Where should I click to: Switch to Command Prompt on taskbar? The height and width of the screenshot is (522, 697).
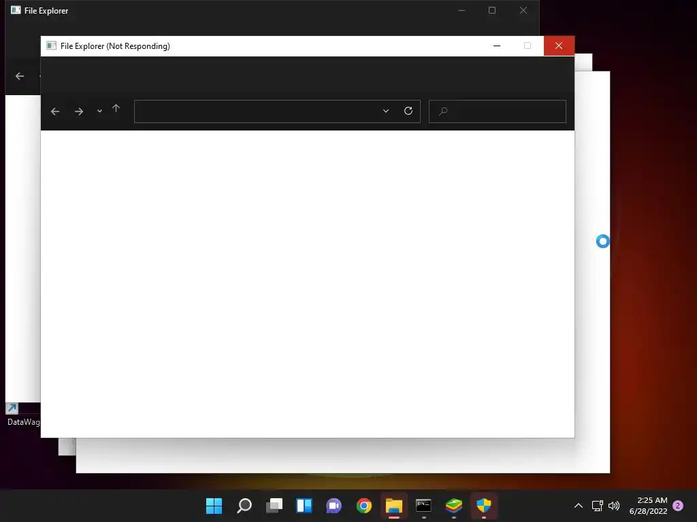(x=423, y=506)
